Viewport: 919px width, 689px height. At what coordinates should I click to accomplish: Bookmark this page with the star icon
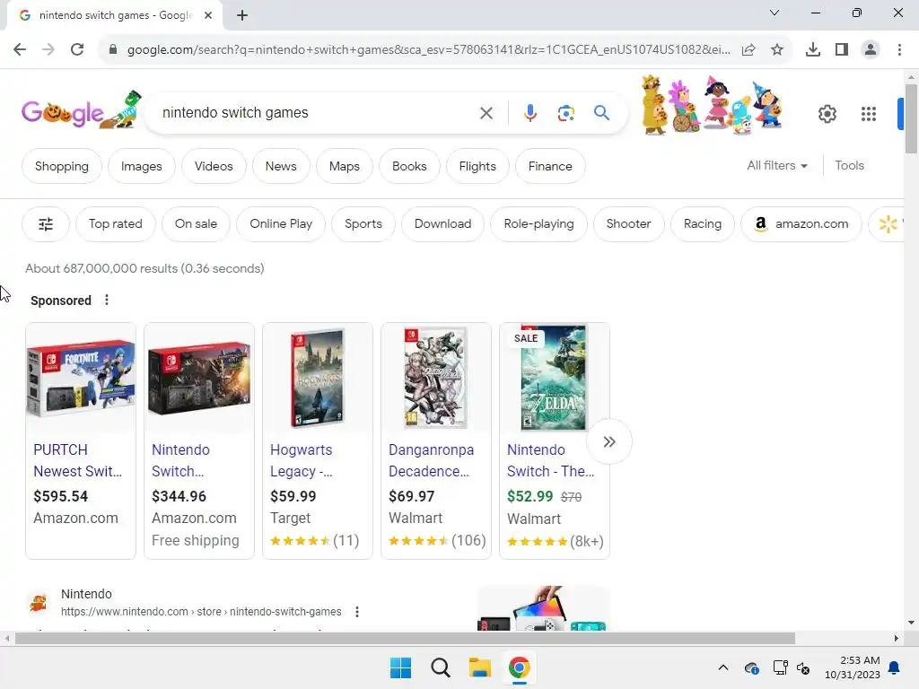click(777, 50)
